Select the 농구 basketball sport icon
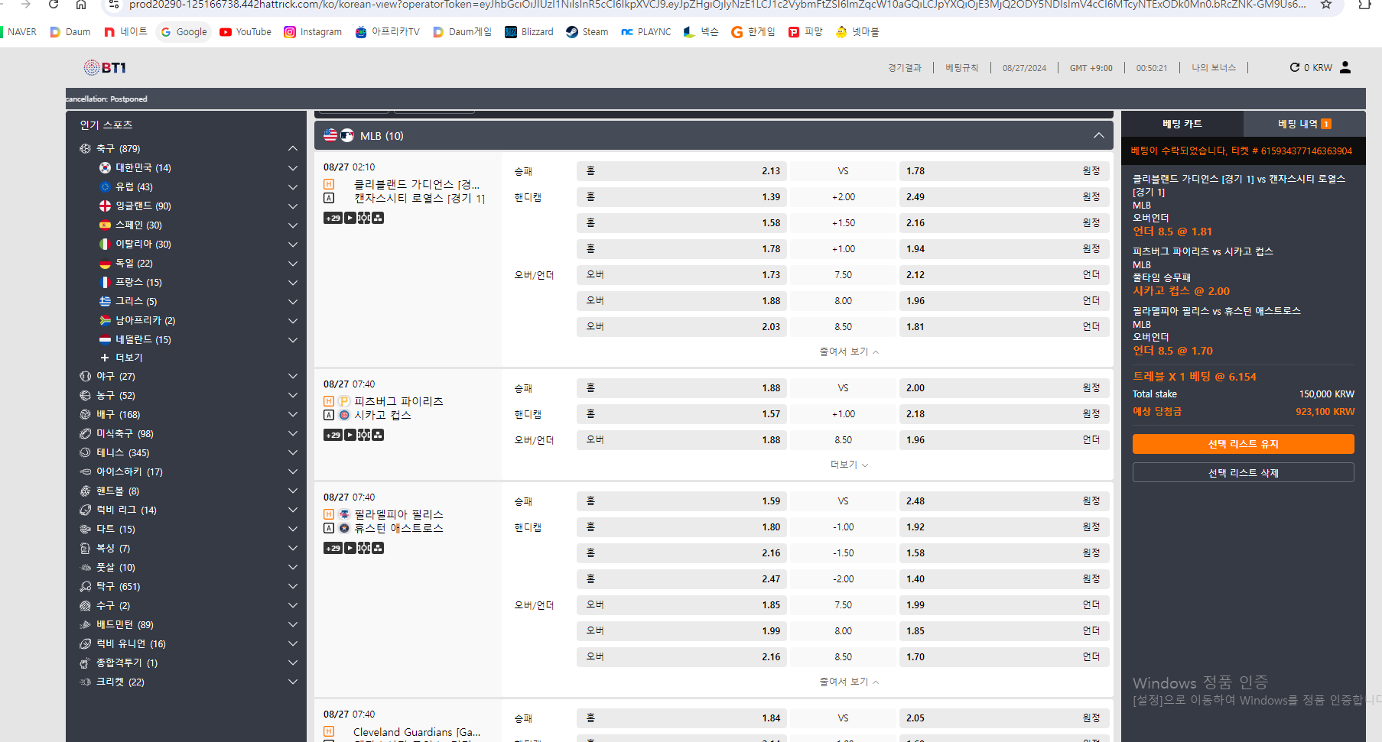This screenshot has height=742, width=1382. click(85, 395)
